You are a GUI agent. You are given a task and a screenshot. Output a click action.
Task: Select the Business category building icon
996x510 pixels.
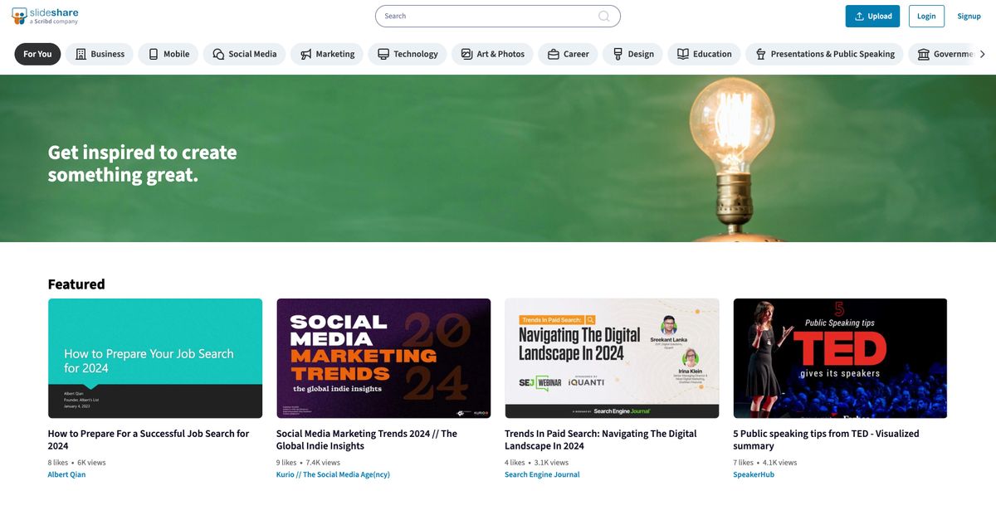[x=81, y=54]
